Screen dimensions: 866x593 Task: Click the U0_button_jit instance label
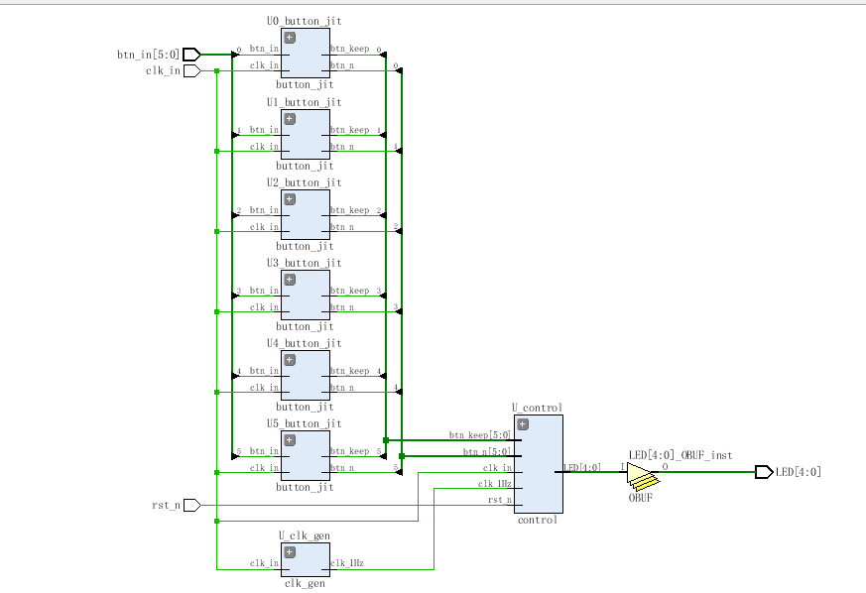click(305, 21)
